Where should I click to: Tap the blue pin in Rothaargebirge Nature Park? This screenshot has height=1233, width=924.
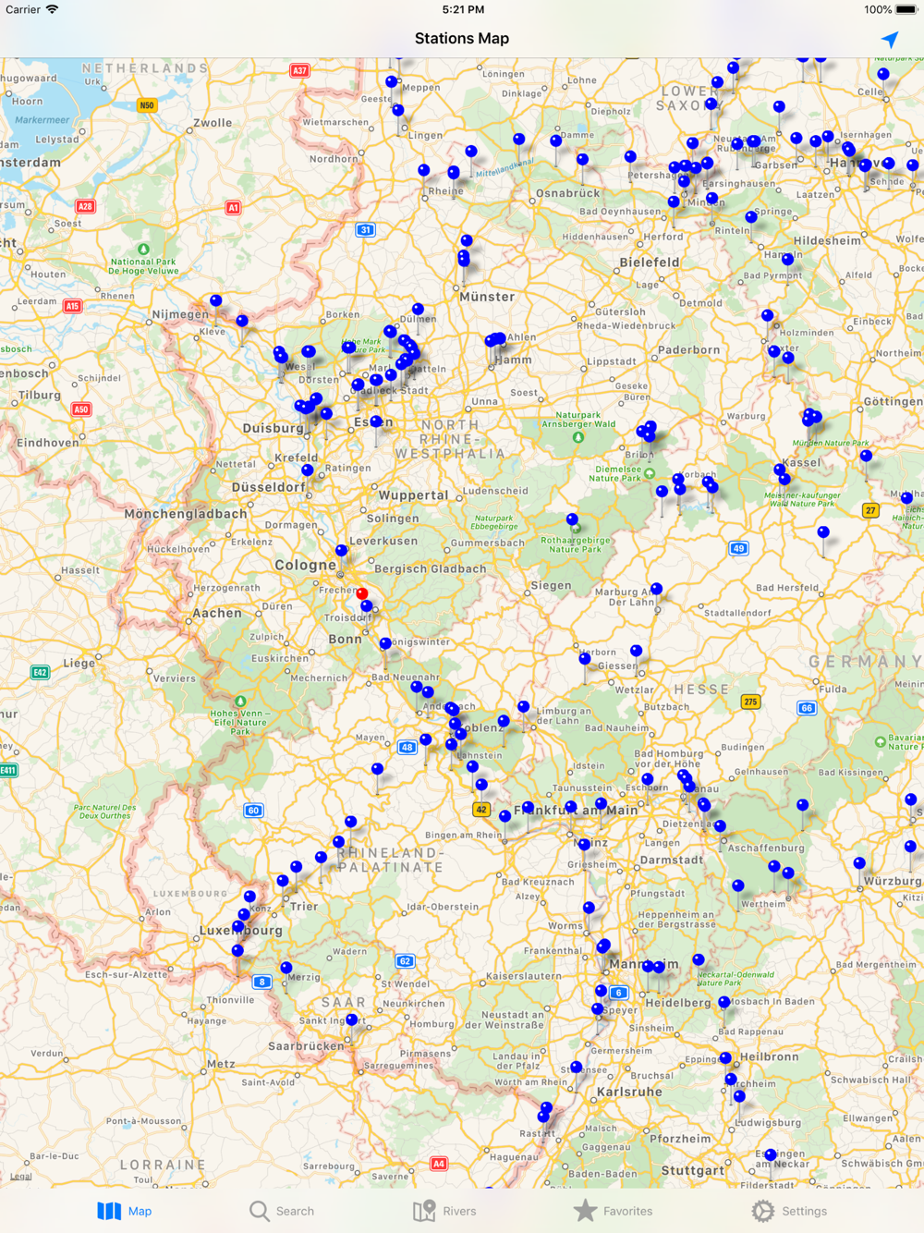click(x=572, y=519)
